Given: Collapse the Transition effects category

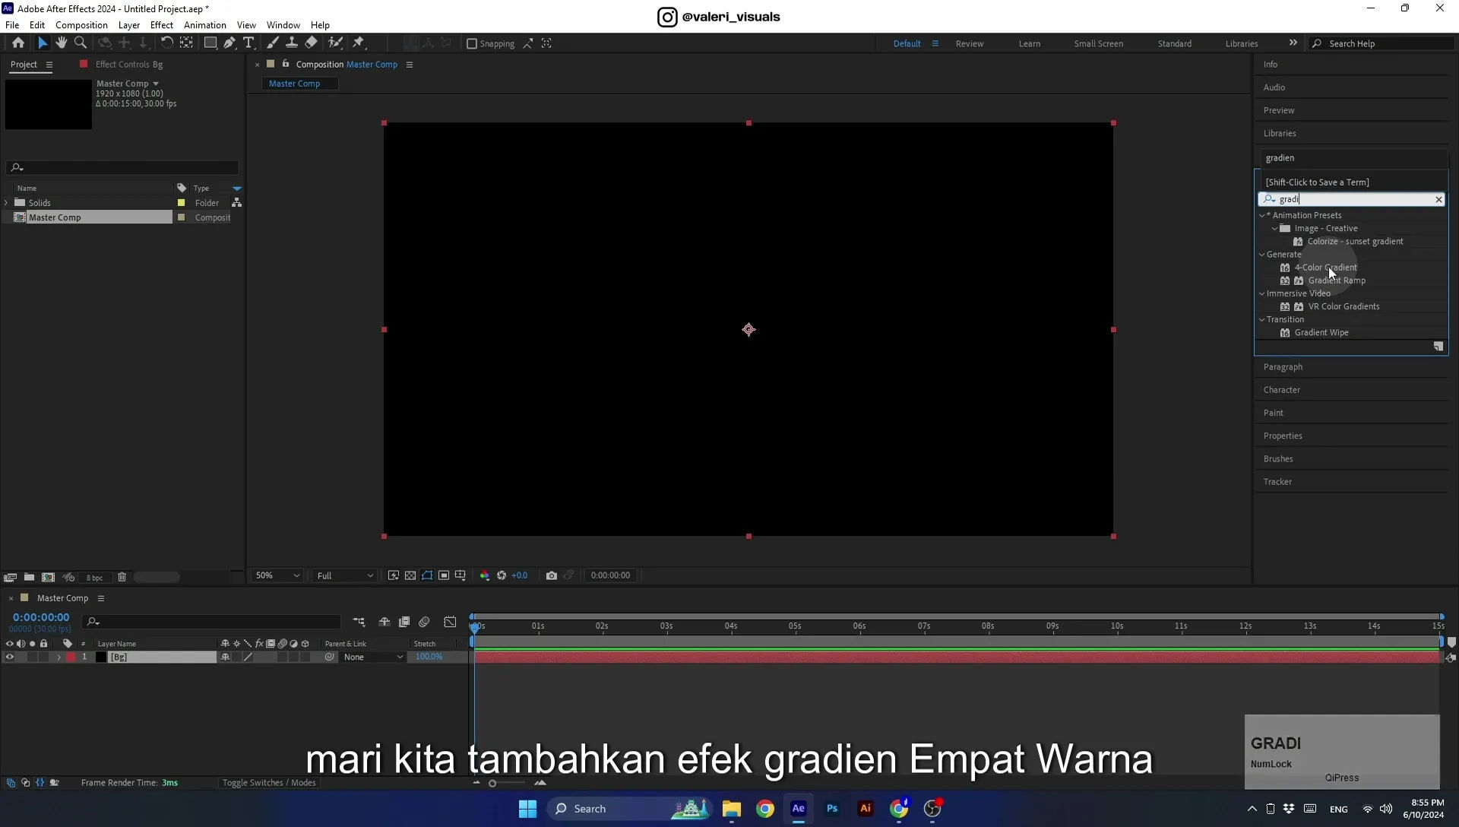Looking at the screenshot, I should click(1262, 319).
